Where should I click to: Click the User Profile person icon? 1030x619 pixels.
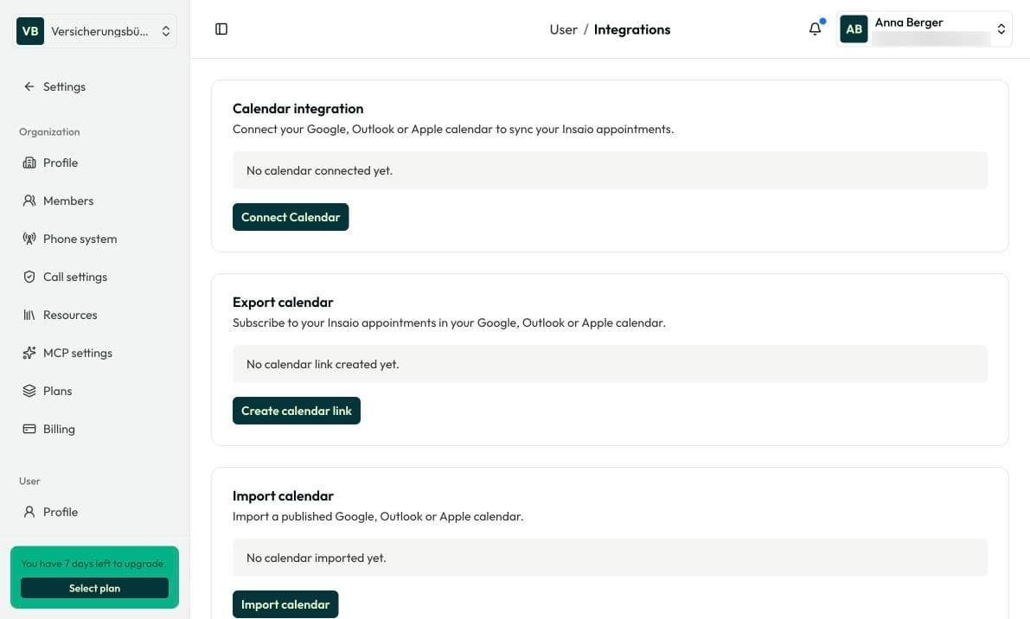pos(29,512)
